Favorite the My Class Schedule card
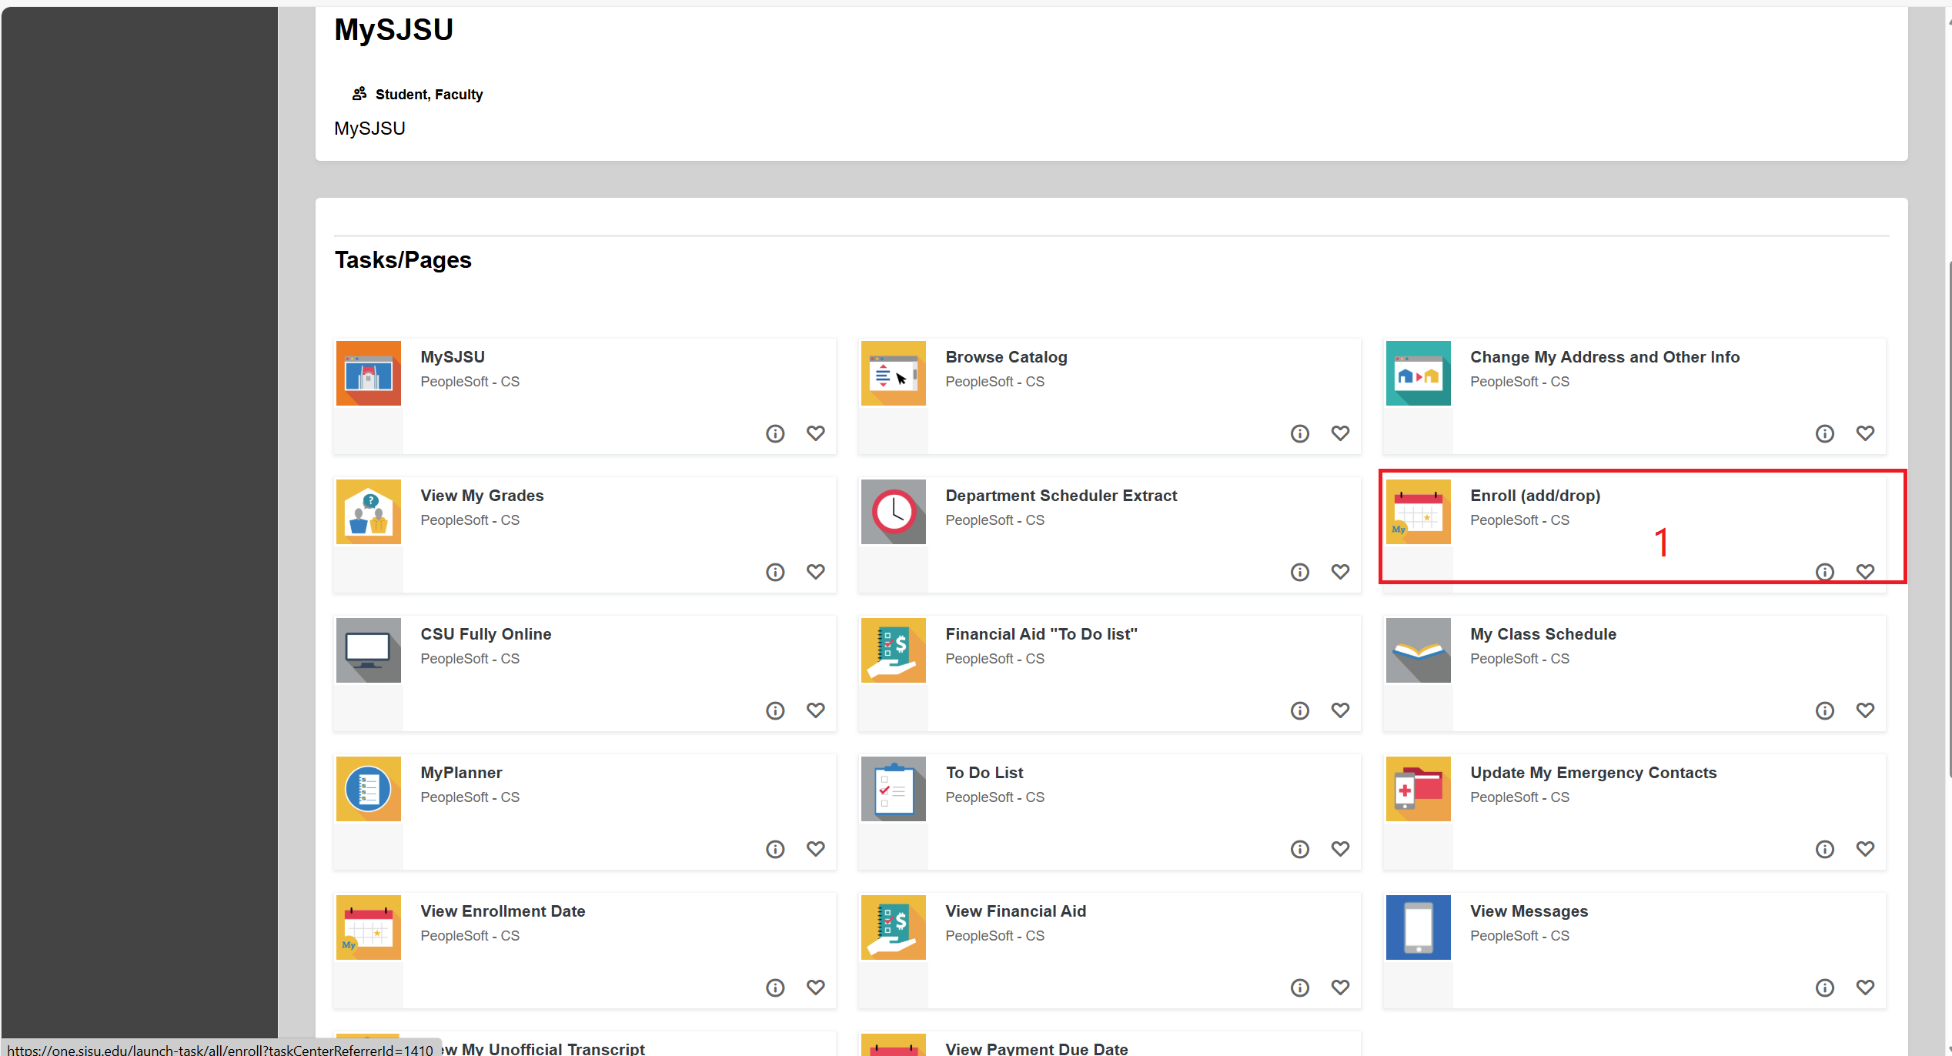Viewport: 1952px width, 1056px height. [1865, 710]
